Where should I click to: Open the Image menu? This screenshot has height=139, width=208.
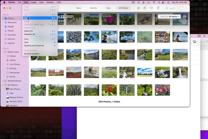coord(34,2)
